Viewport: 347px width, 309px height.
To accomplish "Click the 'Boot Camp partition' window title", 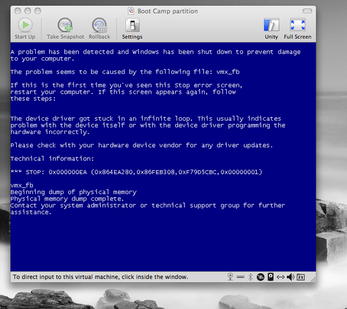I will click(168, 11).
